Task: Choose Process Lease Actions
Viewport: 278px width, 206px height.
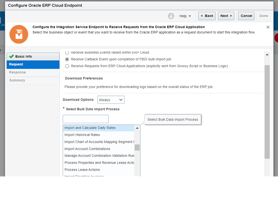Action: [x=99, y=170]
